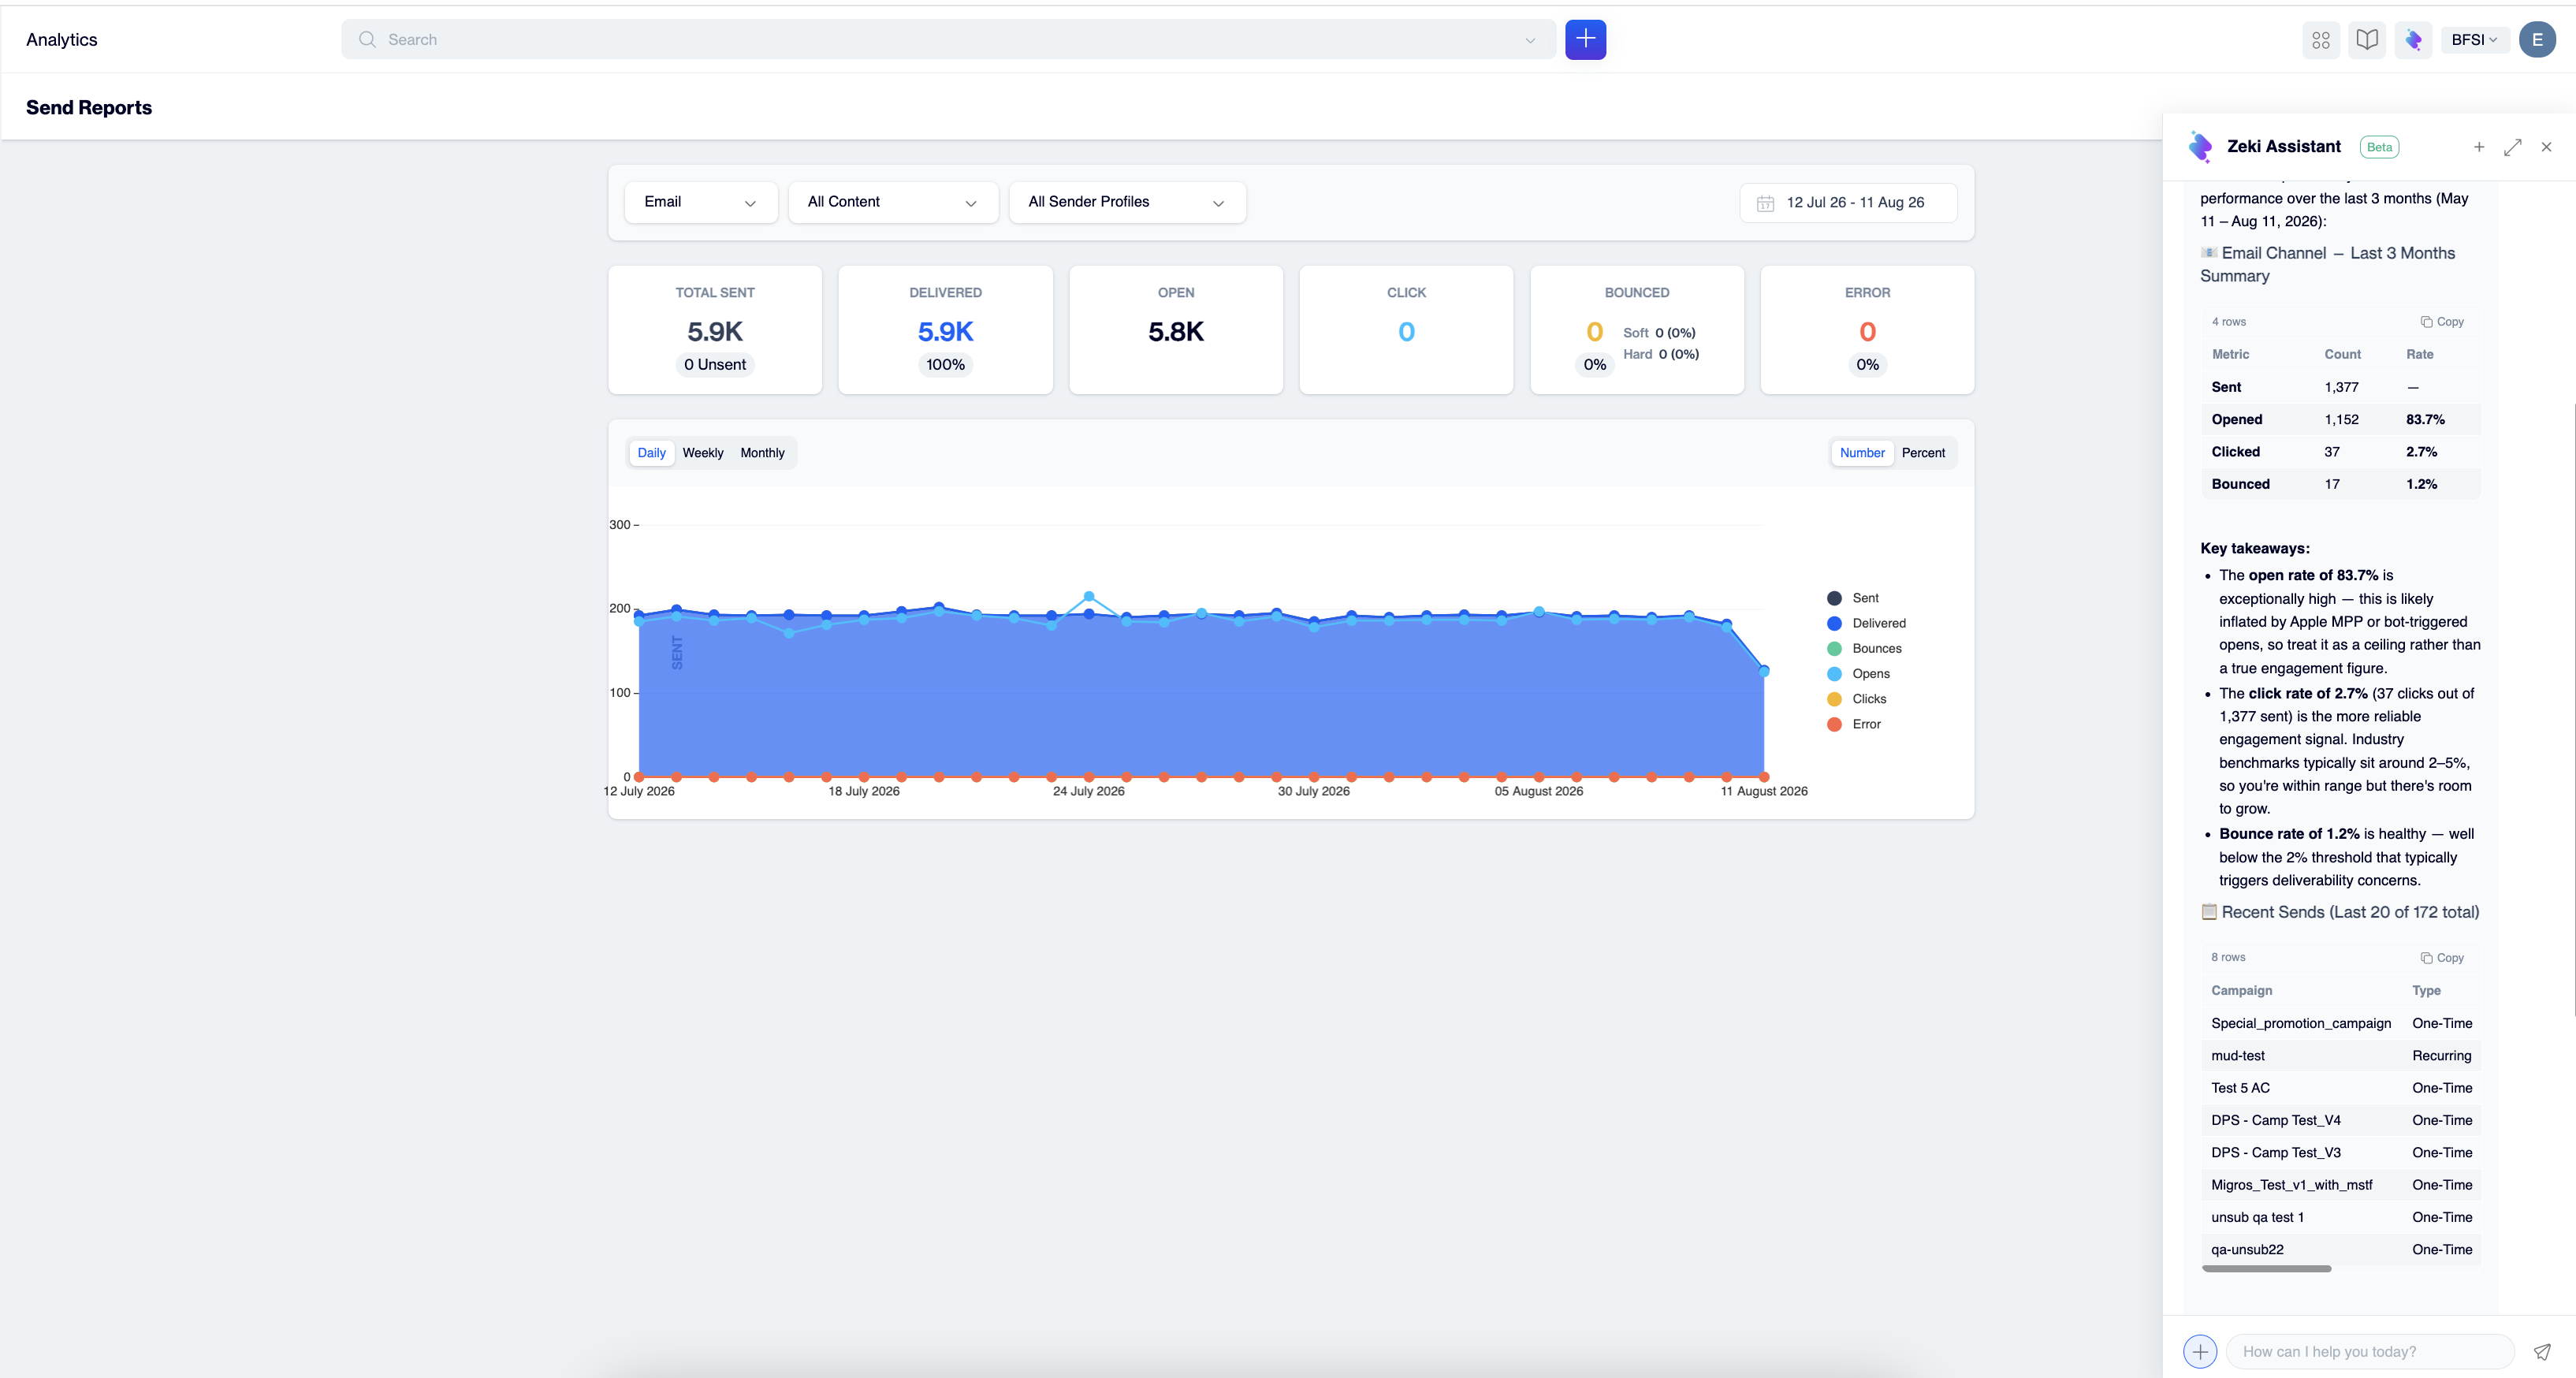Switch to the Weekly tab

pyautogui.click(x=702, y=453)
